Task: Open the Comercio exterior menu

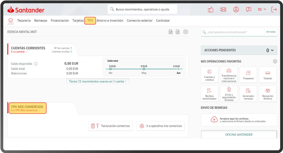Action: [x=140, y=20]
